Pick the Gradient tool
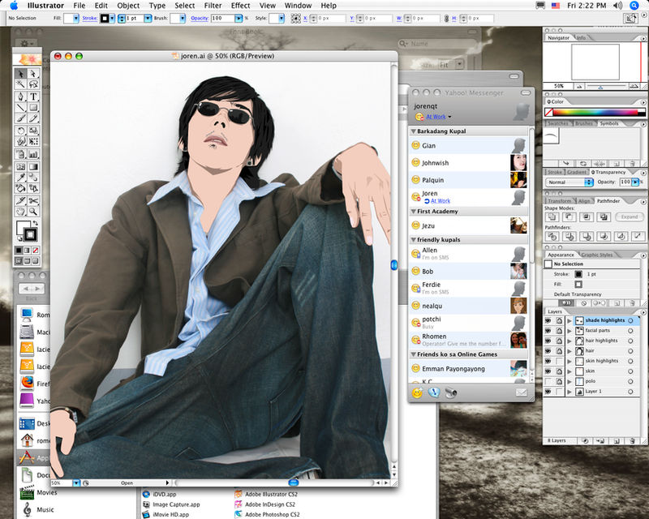The image size is (649, 519). 33,167
